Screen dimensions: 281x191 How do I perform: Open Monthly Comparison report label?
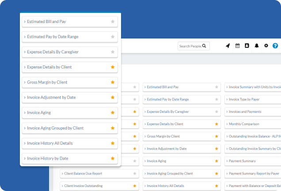click(x=244, y=124)
